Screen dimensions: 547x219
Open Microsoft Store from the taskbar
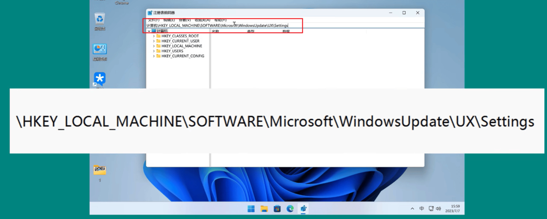(277, 208)
